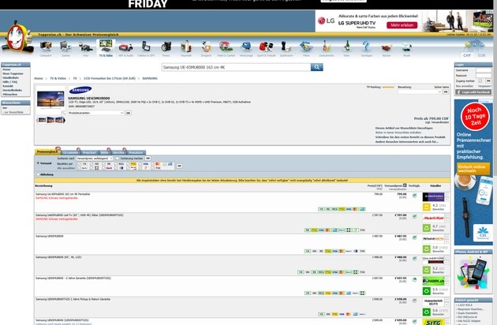Check the NN payment filter checkbox

coord(92,164)
